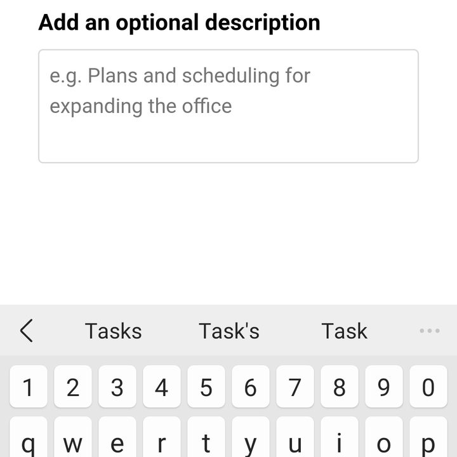The image size is (457, 457).
Task: Open more suggestions via three-dots icon
Action: [x=430, y=331]
